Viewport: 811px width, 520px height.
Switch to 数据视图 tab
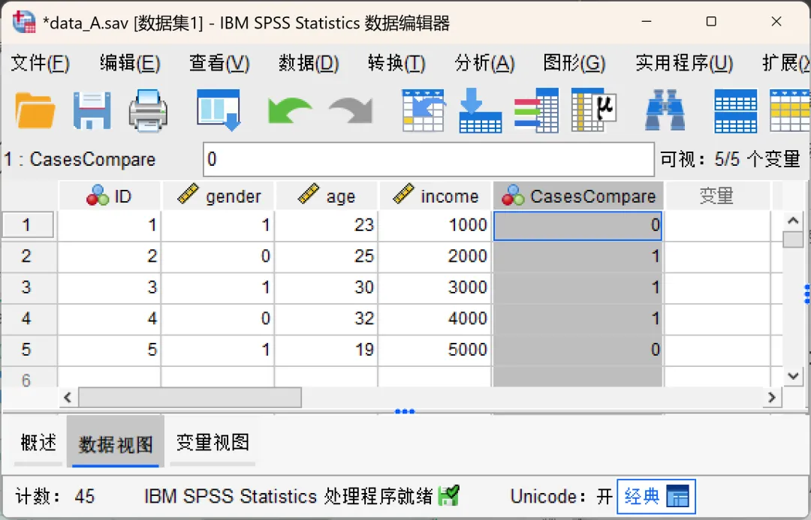coord(116,443)
